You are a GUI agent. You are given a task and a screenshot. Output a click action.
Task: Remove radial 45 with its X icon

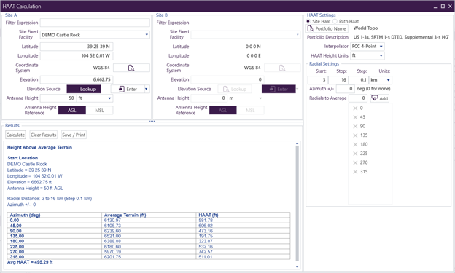(355, 117)
